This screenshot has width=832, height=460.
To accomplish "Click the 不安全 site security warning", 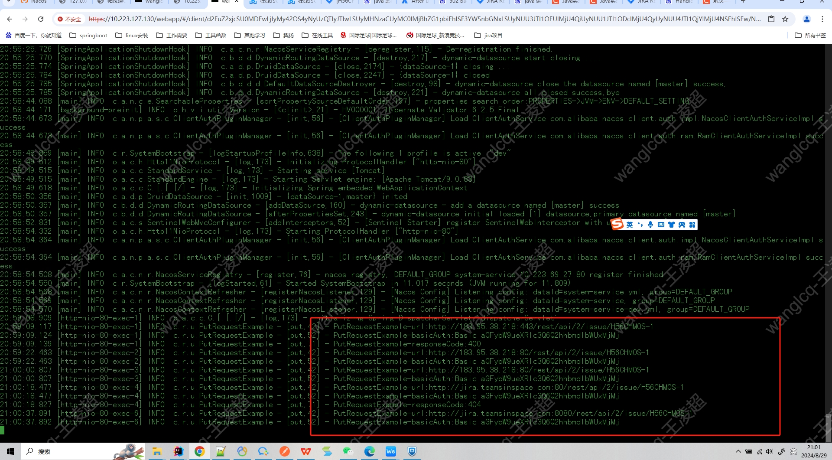I will [69, 19].
